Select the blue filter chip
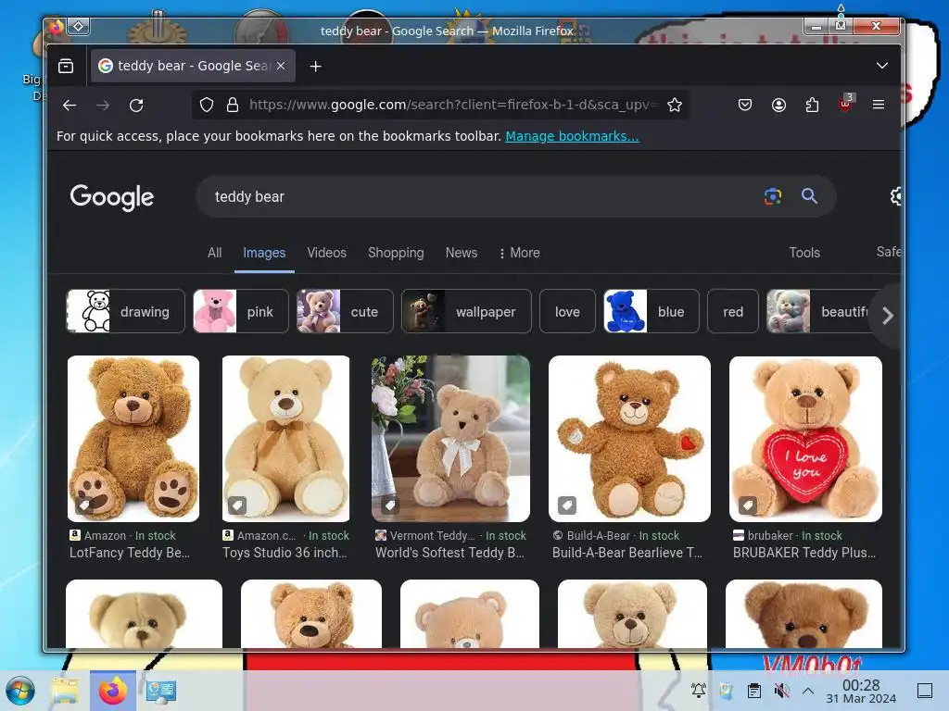The image size is (949, 711). (x=652, y=311)
